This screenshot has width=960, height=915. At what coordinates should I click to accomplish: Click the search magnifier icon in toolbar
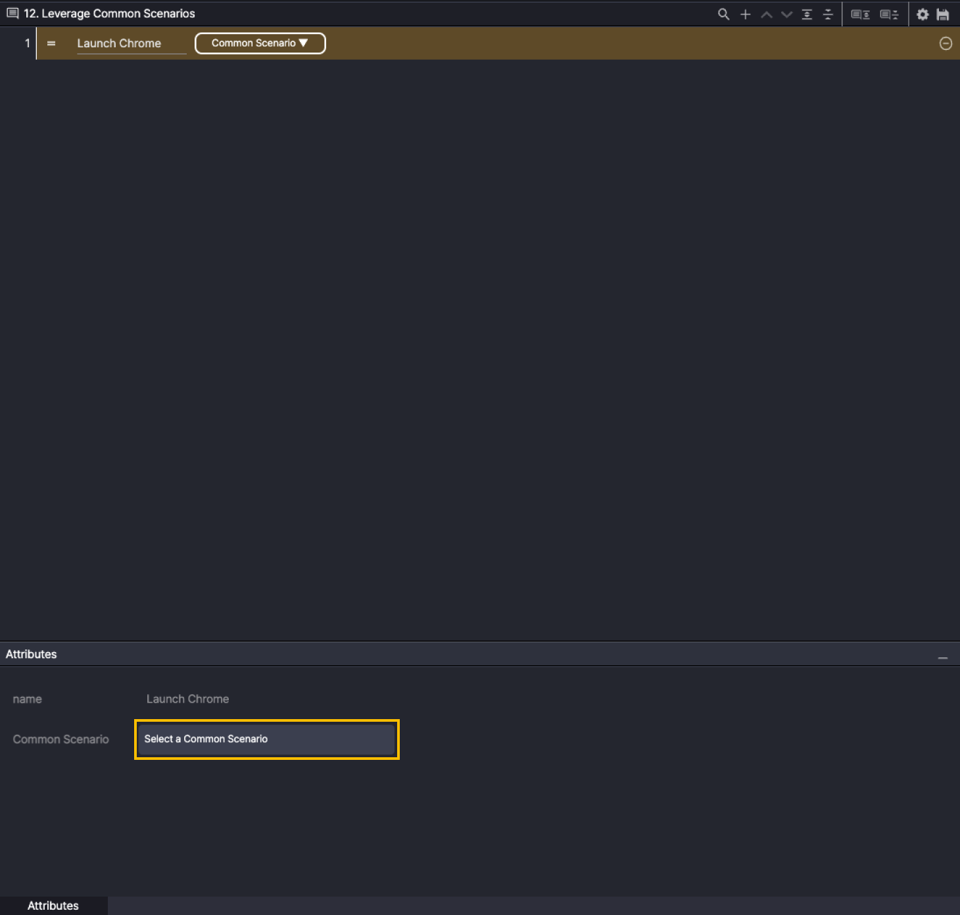click(x=723, y=14)
